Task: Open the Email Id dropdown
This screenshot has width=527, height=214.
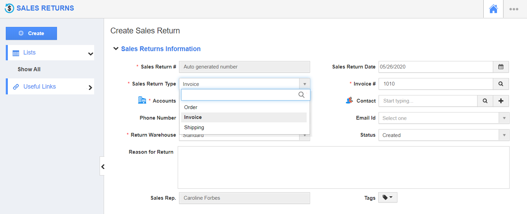Action: pos(504,118)
